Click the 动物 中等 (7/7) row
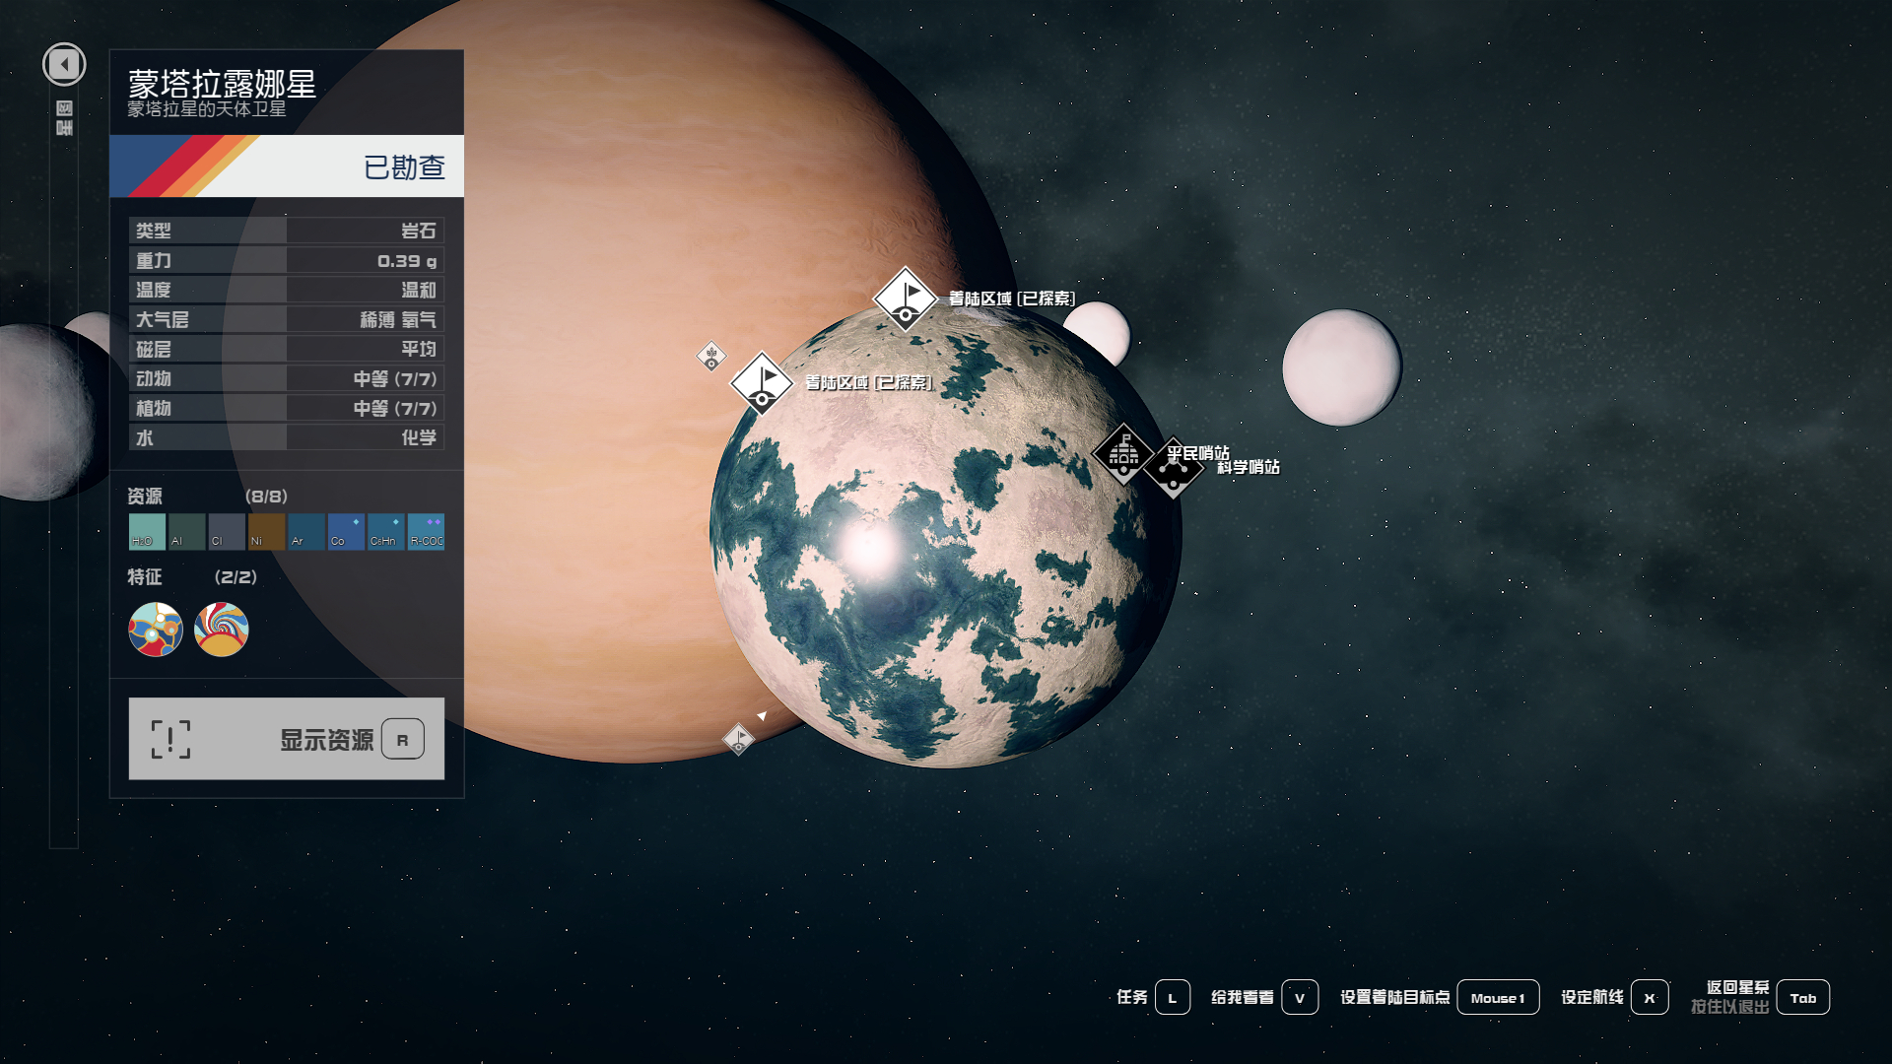1892x1064 pixels. tap(287, 378)
